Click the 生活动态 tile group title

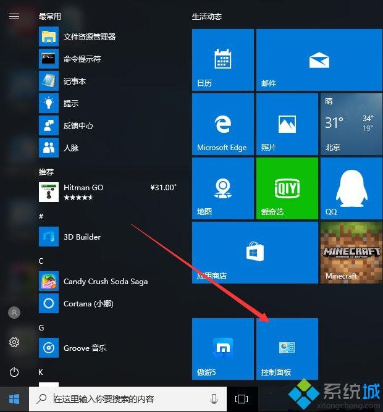point(207,17)
